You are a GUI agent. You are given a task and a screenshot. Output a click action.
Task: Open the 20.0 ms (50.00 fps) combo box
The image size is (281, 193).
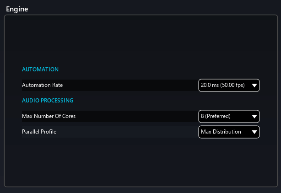coord(224,86)
